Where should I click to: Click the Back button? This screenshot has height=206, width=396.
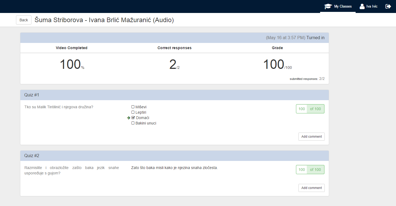point(24,20)
